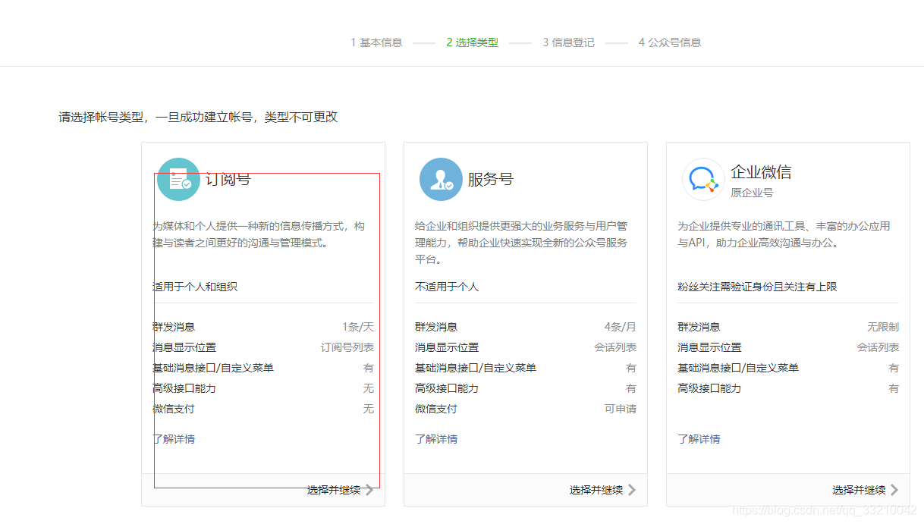Click the 1条/天 value

tap(358, 327)
